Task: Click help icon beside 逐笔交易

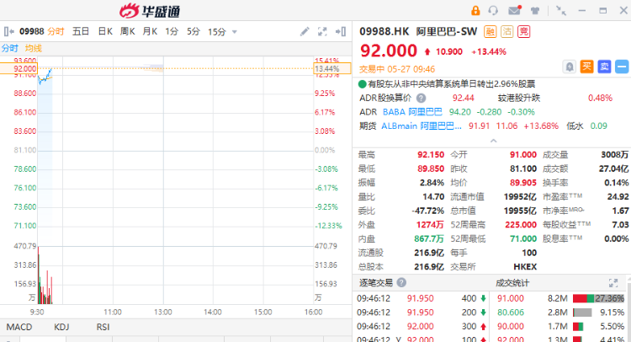Action: 403,282
